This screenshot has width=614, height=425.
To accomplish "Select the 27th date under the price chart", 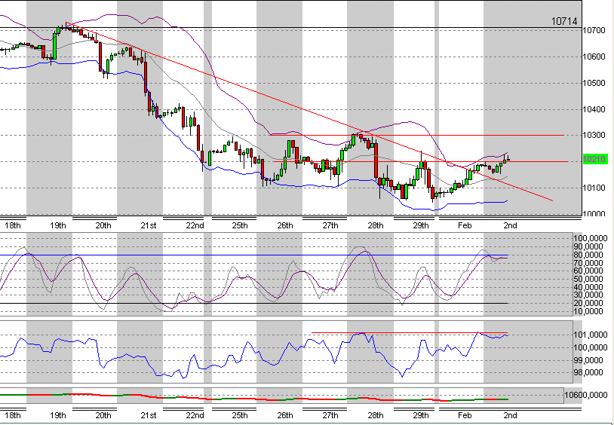I will tap(330, 226).
